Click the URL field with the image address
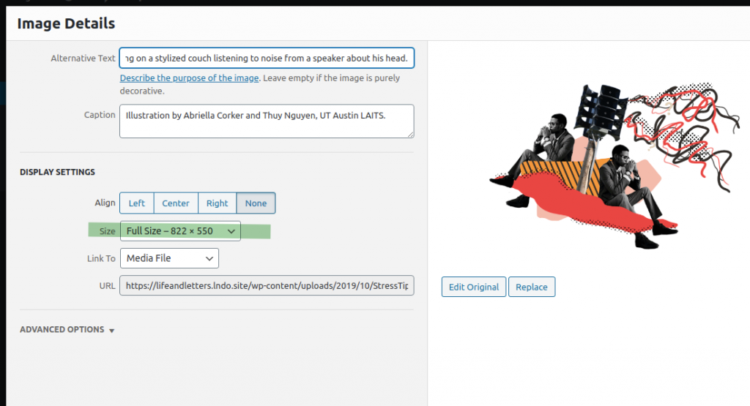The width and height of the screenshot is (750, 406). (267, 286)
